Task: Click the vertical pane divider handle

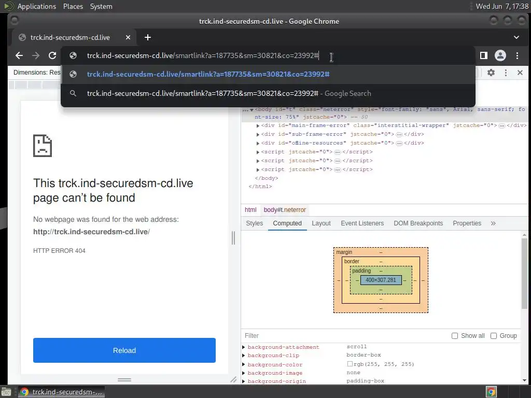Action: [233, 238]
